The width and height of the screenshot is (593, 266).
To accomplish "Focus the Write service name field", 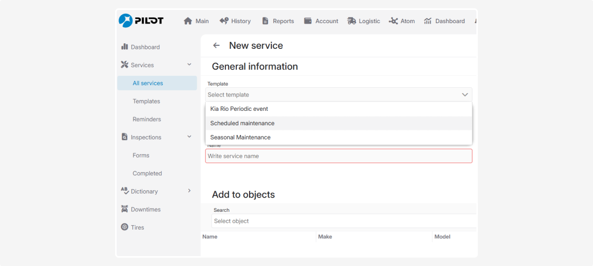I will [339, 156].
